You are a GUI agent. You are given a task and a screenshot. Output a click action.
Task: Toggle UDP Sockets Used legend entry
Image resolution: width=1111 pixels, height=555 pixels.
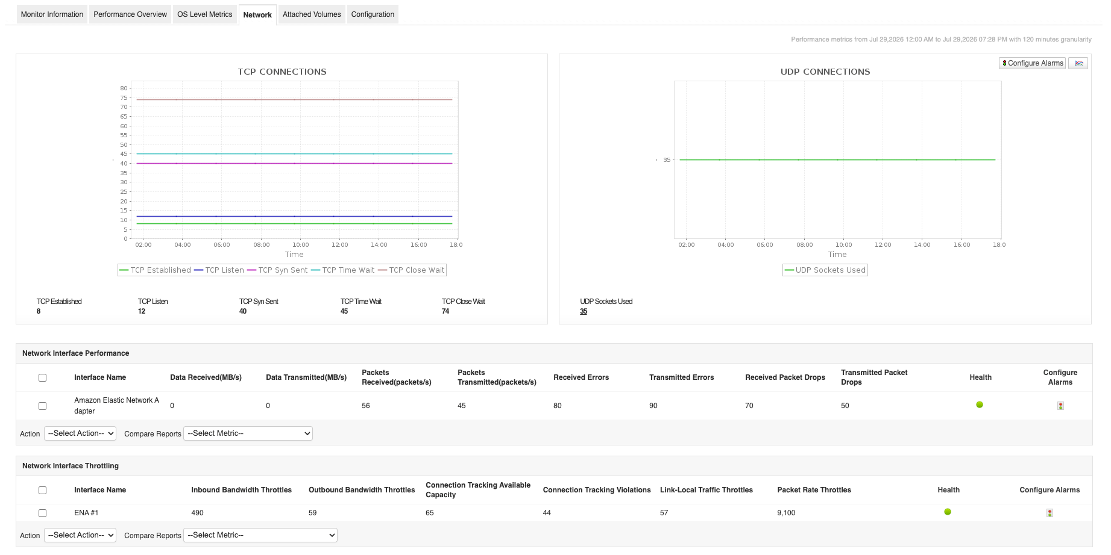click(x=825, y=270)
